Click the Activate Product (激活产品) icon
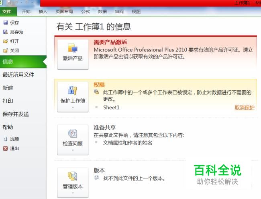 point(73,48)
